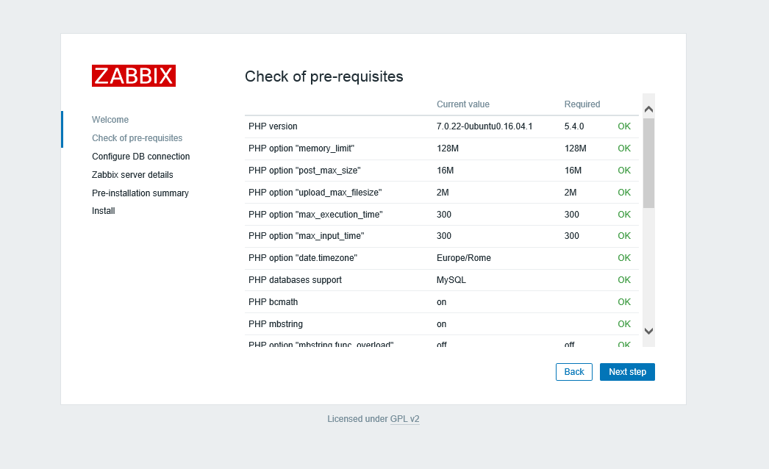769x469 pixels.
Task: Select the Install step in sidebar
Action: (104, 211)
